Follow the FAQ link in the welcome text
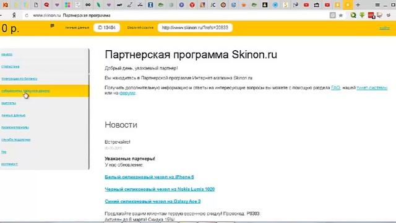396x223 pixels. [x=335, y=88]
